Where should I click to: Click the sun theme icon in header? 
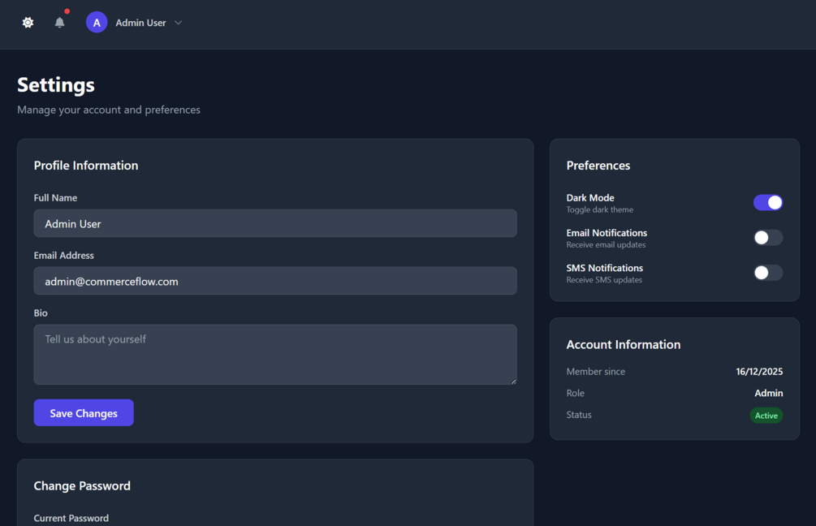tap(28, 23)
